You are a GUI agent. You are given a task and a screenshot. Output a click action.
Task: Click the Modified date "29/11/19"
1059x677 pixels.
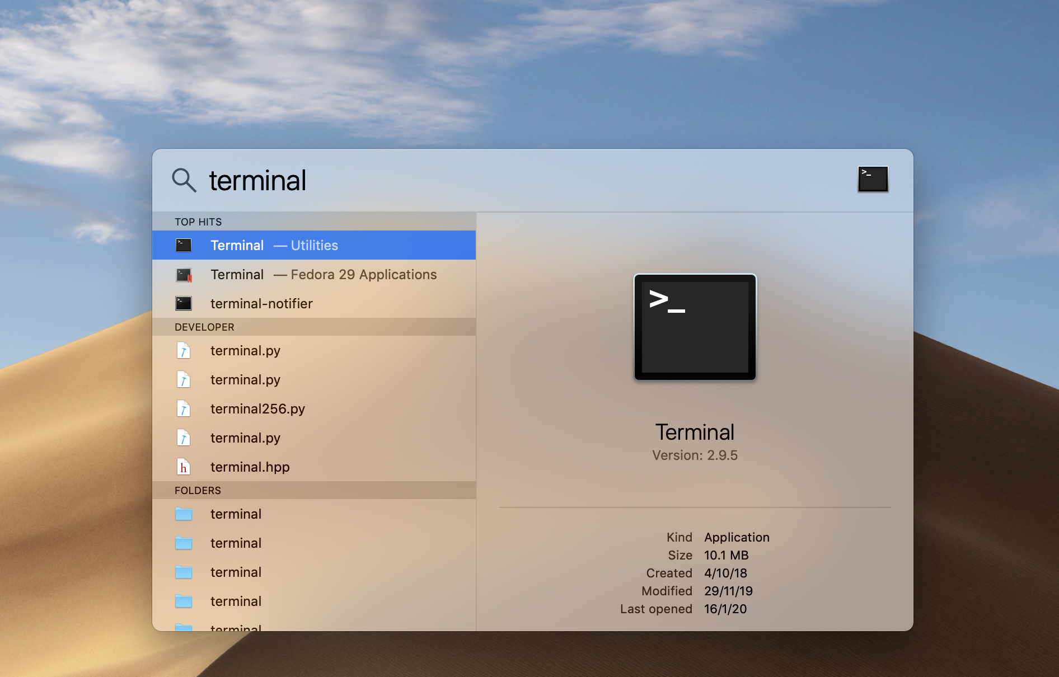(728, 591)
